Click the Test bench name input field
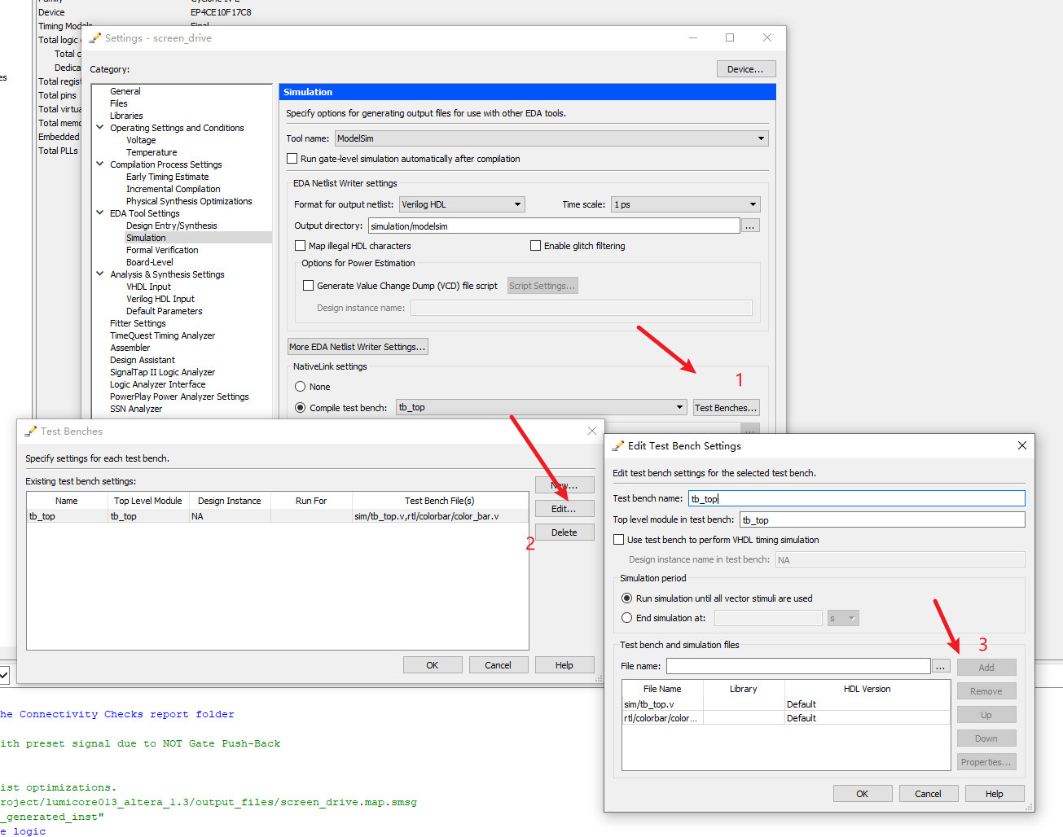1063x837 pixels. [856, 497]
